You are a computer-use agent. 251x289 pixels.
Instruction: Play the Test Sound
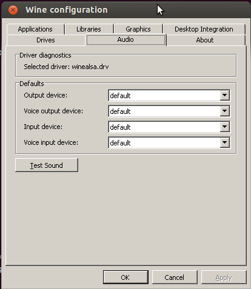pyautogui.click(x=47, y=165)
